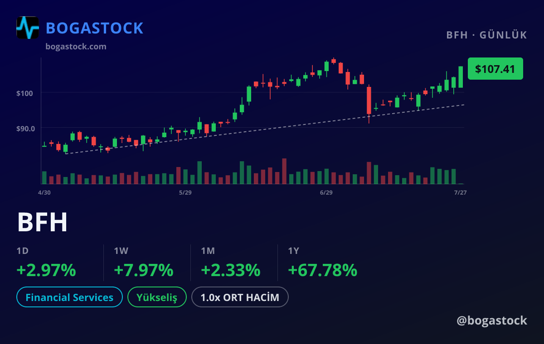The image size is (544, 344).
Task: Click the Bogastock pulse logo icon
Action: point(28,28)
